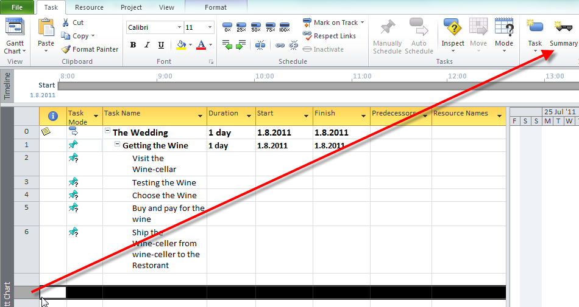Screen dimensions: 579x307
Task: Click the Inspect task icon
Action: click(x=452, y=30)
